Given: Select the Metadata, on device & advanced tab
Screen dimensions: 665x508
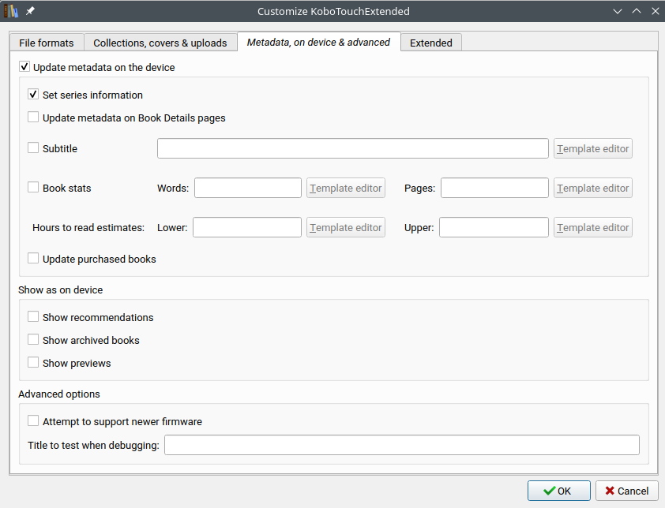Looking at the screenshot, I should click(318, 42).
